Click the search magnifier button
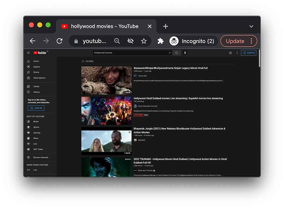This screenshot has height=208, width=284. (177, 53)
